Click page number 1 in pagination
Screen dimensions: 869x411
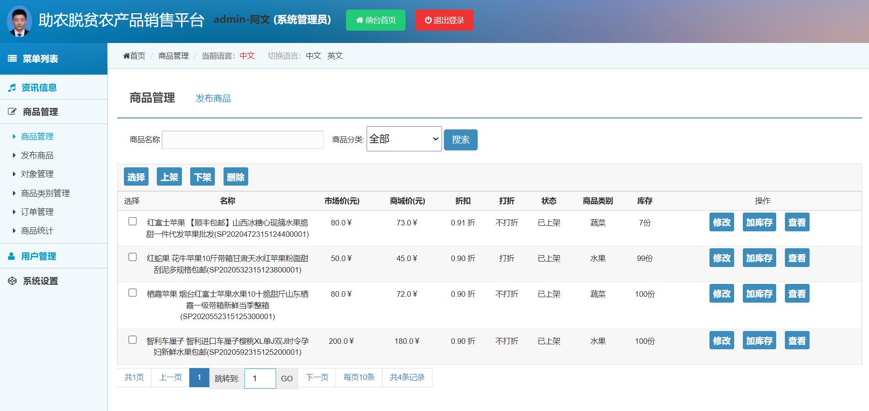[199, 377]
